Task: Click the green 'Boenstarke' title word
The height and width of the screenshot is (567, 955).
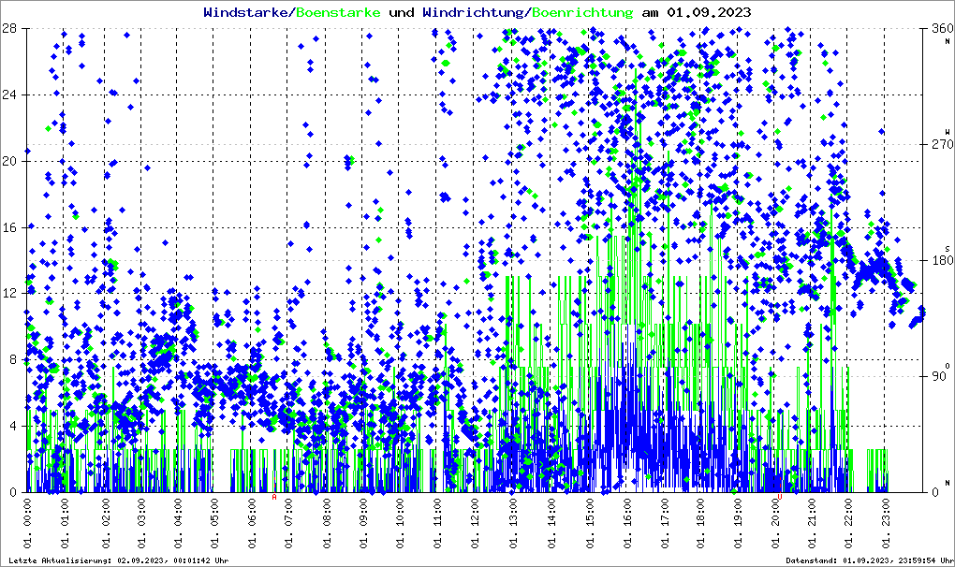Action: click(338, 12)
